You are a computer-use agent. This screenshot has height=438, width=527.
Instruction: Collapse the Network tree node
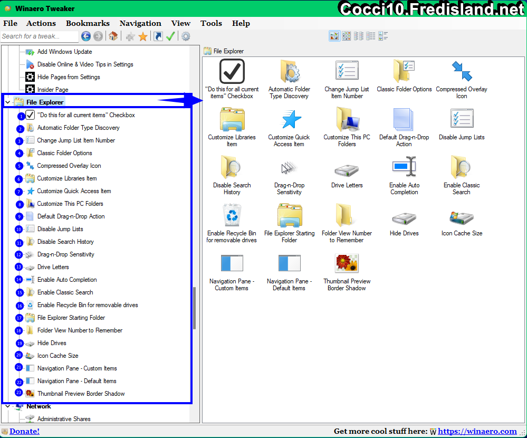(x=7, y=406)
